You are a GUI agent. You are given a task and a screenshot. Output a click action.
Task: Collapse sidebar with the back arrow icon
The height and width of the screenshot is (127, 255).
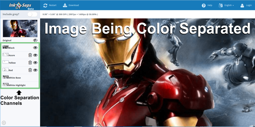[x=4, y=123]
